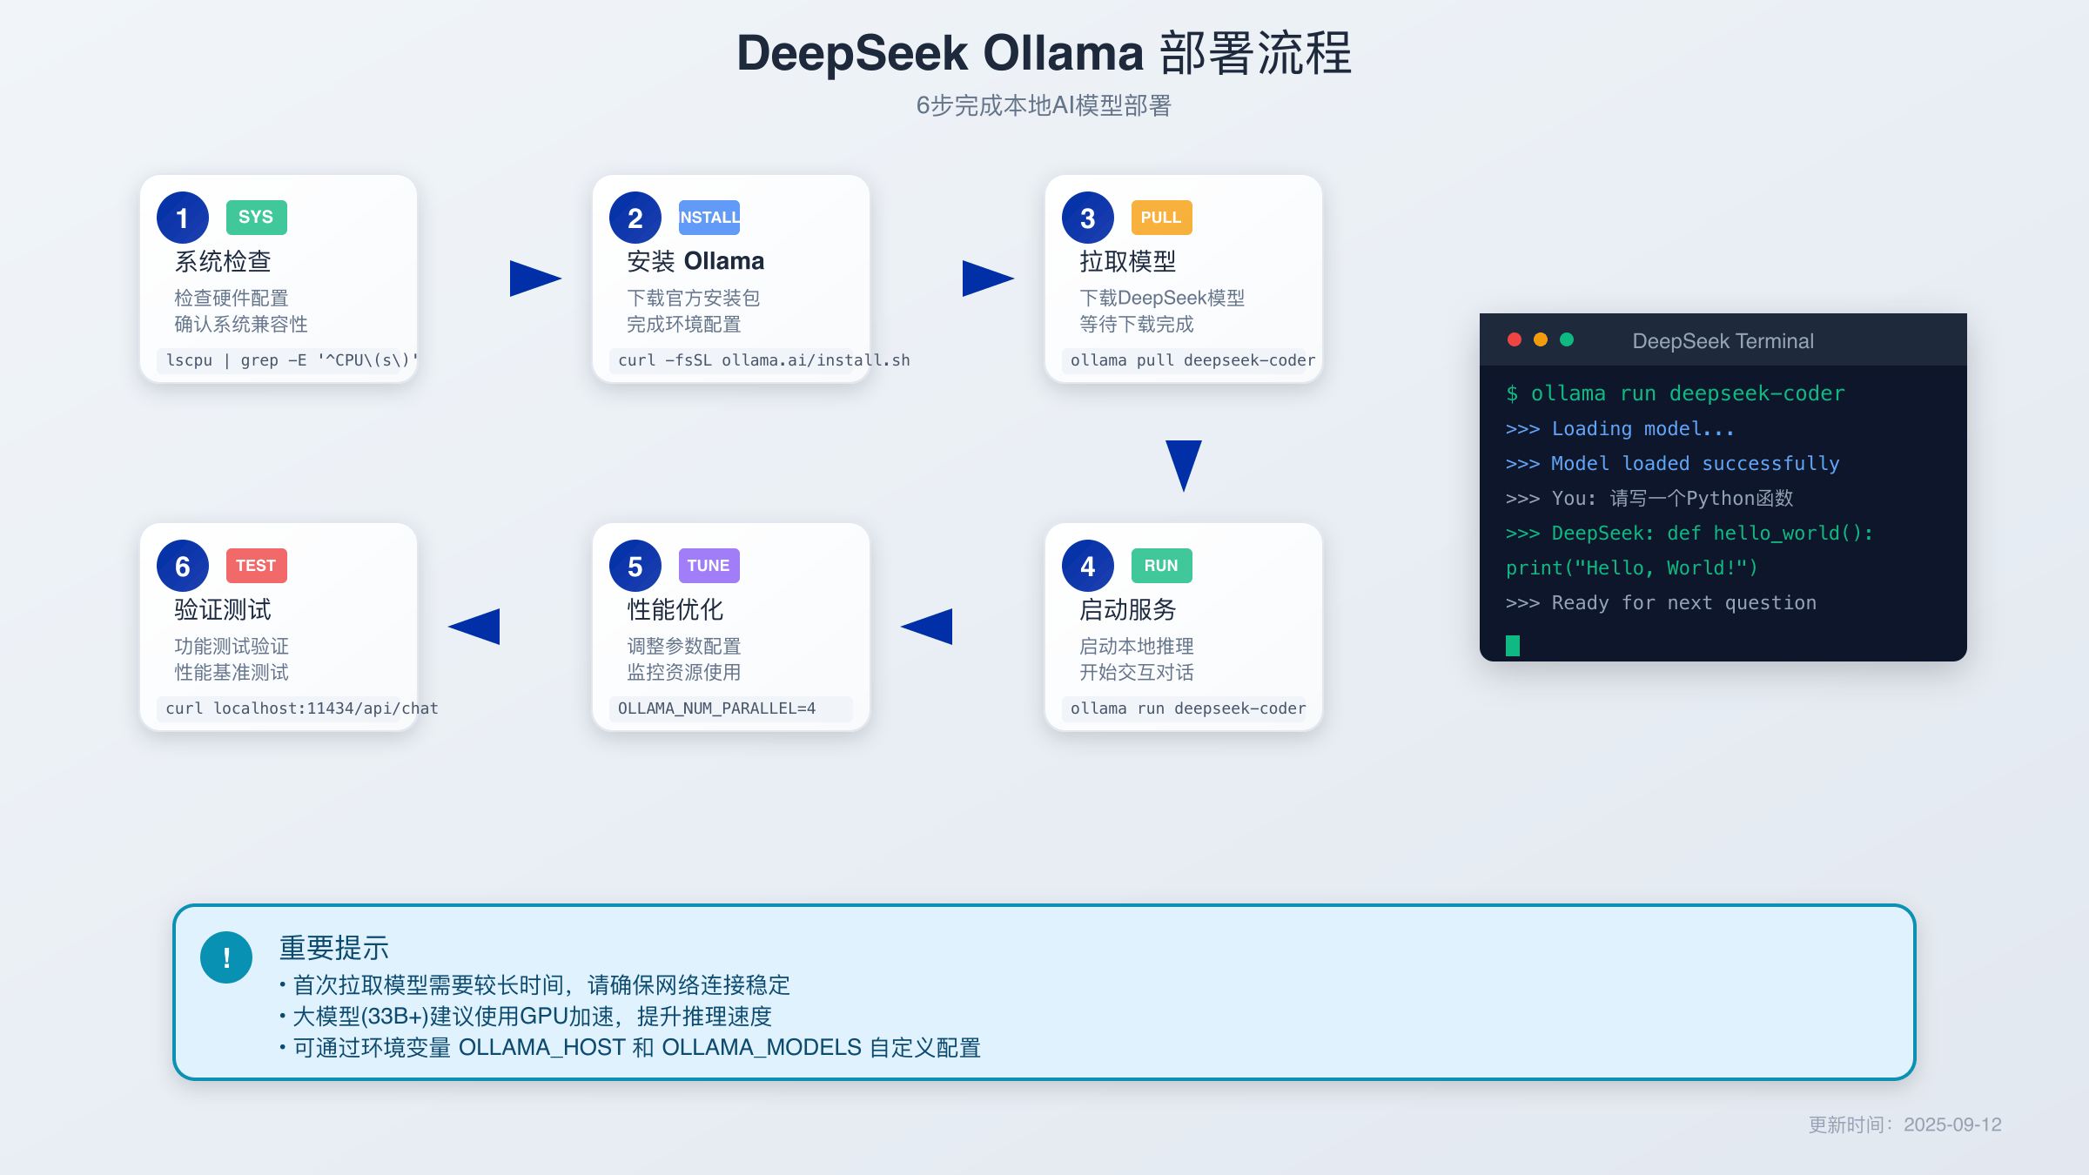Click the step 6 number circle
Image resolution: width=2089 pixels, height=1175 pixels.
coord(183,566)
